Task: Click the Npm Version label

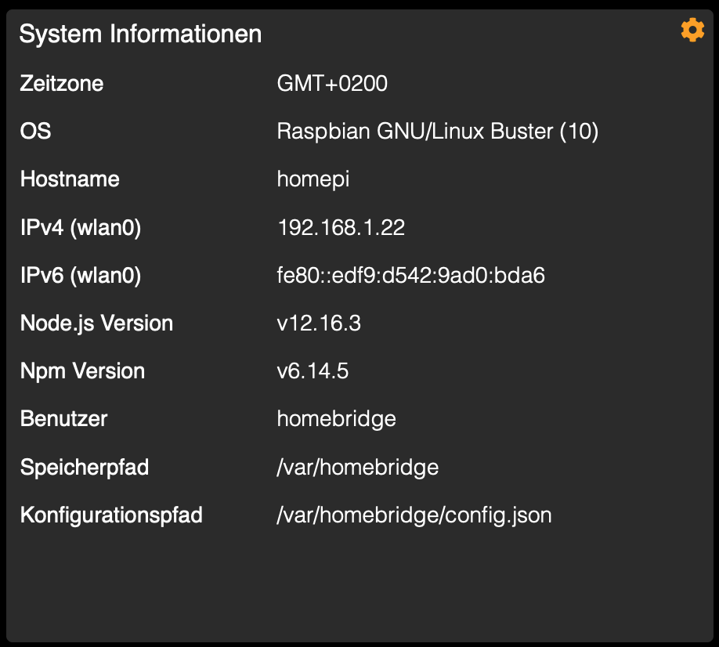Action: pyautogui.click(x=82, y=371)
